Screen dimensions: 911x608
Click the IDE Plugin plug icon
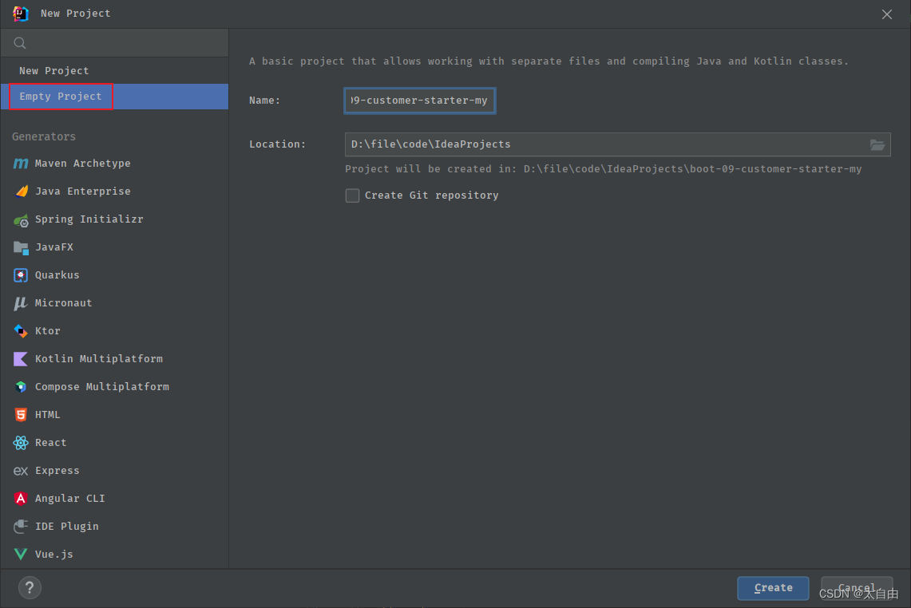click(x=20, y=526)
